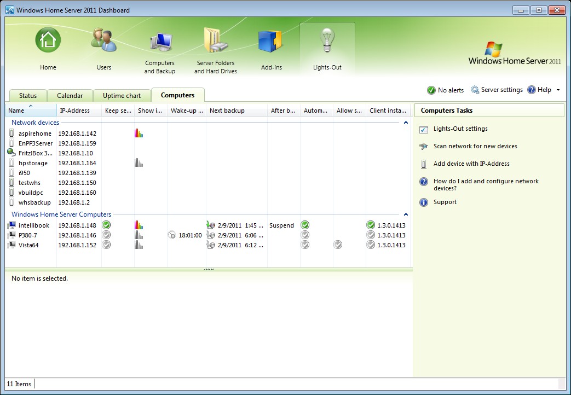Open the Server settings link

tap(502, 90)
